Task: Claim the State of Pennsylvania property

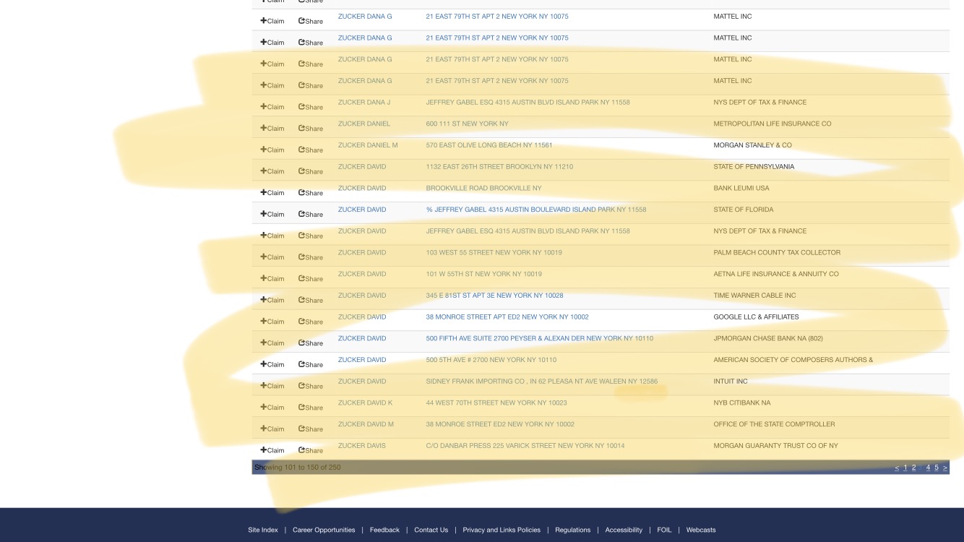Action: click(x=272, y=171)
